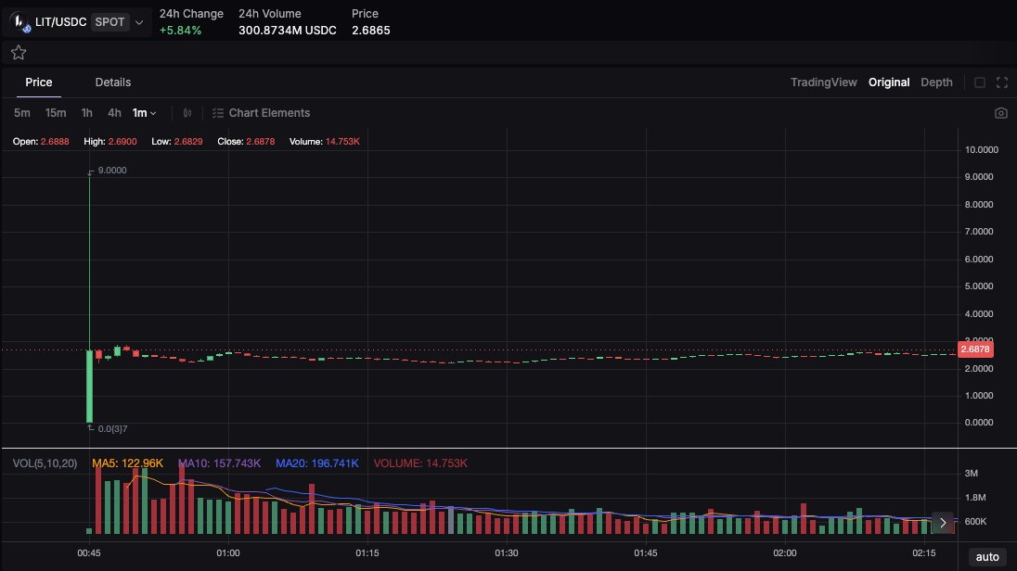Image resolution: width=1017 pixels, height=571 pixels.
Task: Click the 24h Change +5.84% value
Action: (x=180, y=31)
